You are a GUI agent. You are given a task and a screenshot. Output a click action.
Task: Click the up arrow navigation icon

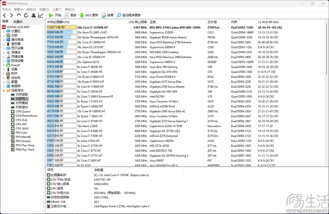tap(19, 15)
